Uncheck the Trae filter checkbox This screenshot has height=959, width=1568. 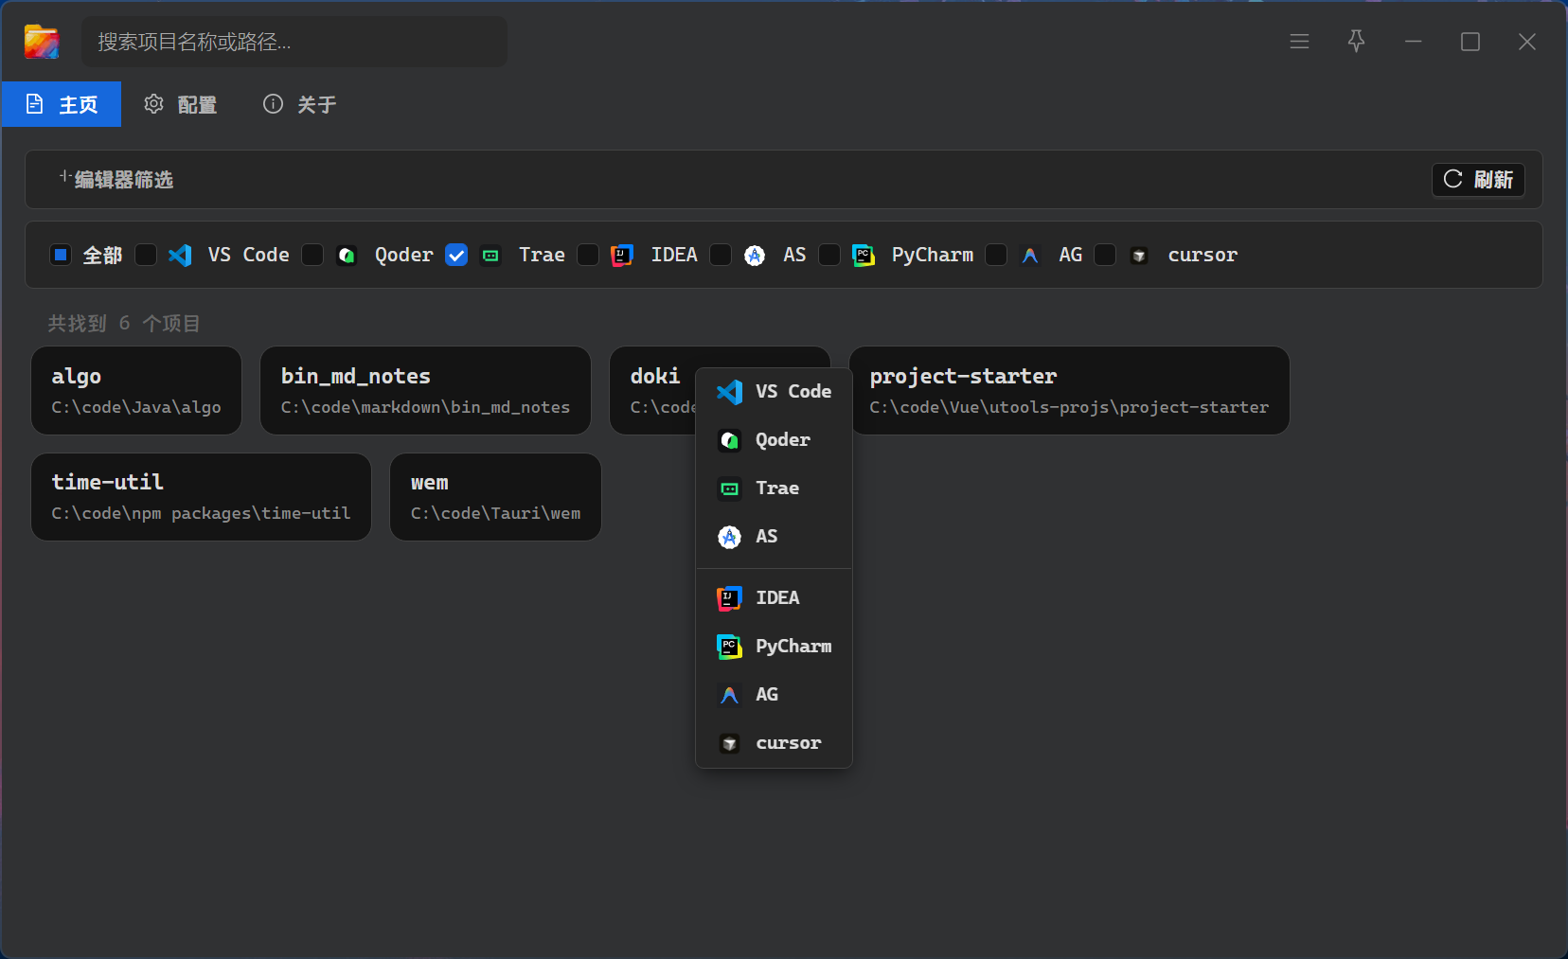(456, 256)
